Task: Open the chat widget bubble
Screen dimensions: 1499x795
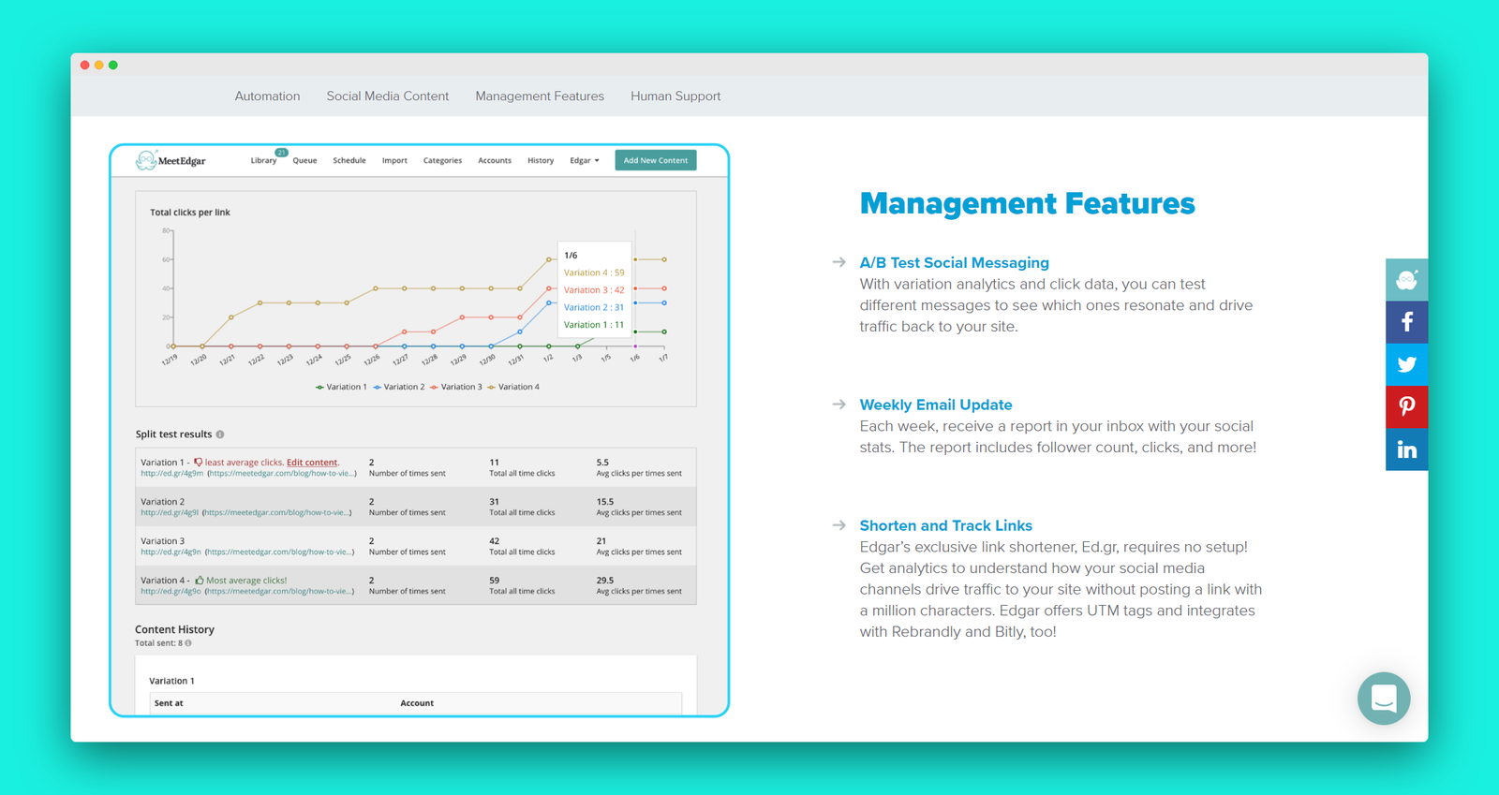Action: 1384,699
